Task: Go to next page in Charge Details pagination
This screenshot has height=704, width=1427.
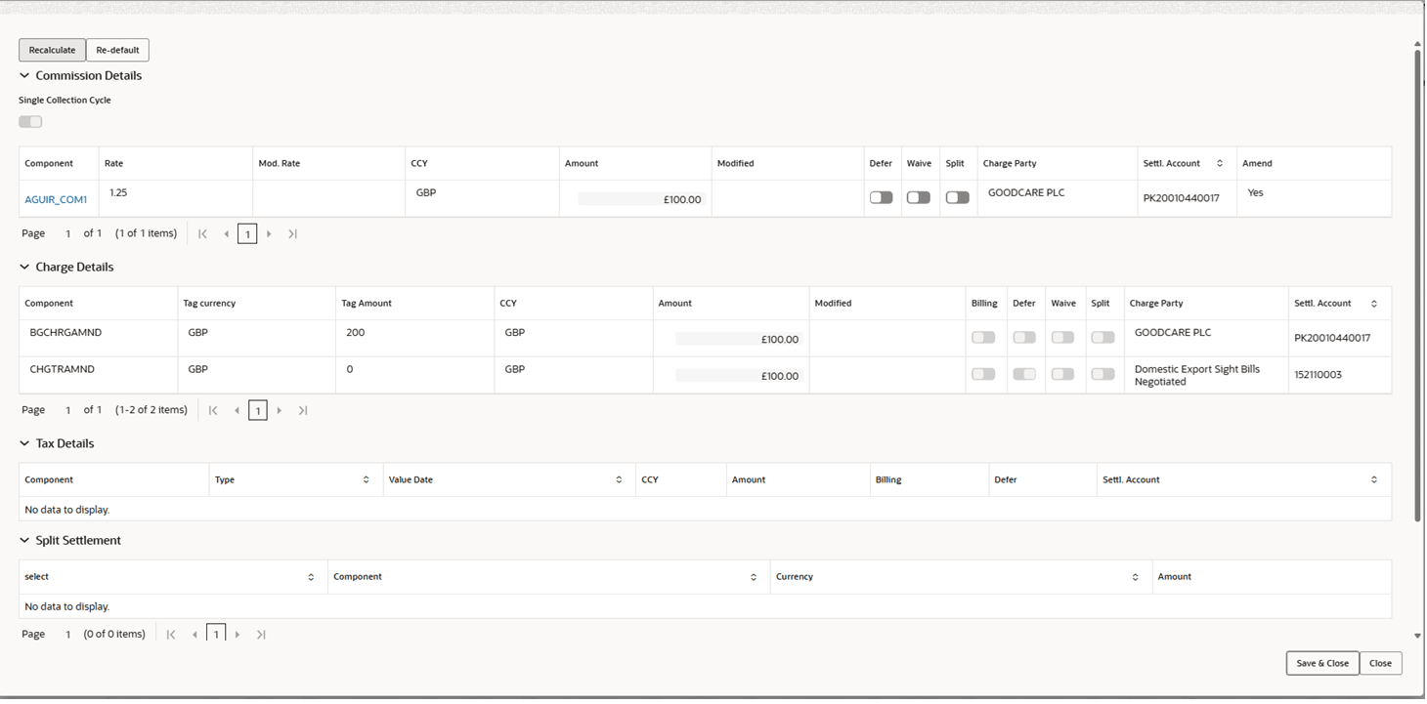Action: tap(281, 410)
